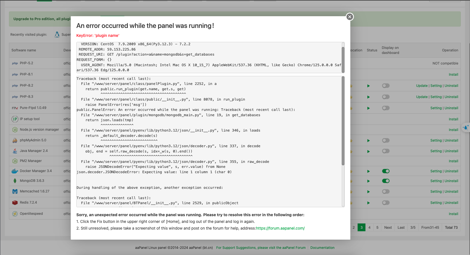Image resolution: width=470 pixels, height=255 pixels.
Task: Click the Total 73 pagination count
Action: [x=451, y=227]
